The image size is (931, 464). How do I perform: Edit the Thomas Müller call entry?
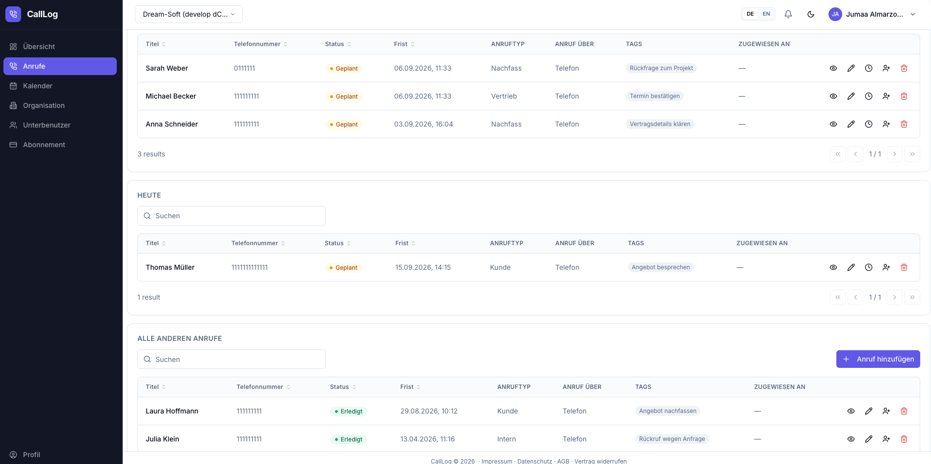click(x=851, y=267)
